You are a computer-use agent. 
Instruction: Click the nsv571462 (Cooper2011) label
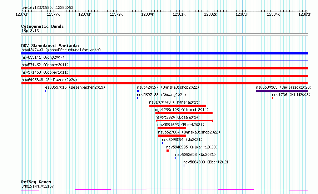pos(45,65)
